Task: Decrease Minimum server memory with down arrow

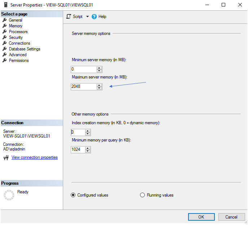Action: click(99, 71)
